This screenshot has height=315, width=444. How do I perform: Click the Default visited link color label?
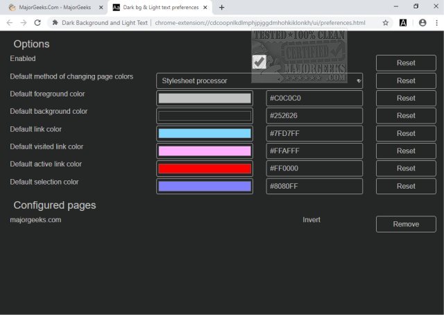point(46,146)
